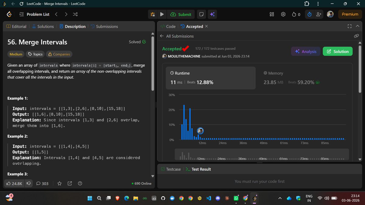Screen dimensions: 365x205
Task: Switch to the Testcase tab
Action: point(171,169)
